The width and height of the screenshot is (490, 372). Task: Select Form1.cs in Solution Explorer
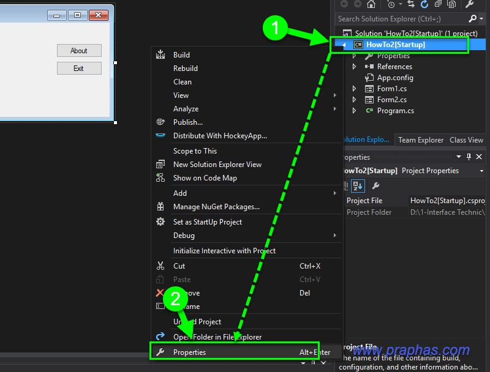[x=392, y=89]
